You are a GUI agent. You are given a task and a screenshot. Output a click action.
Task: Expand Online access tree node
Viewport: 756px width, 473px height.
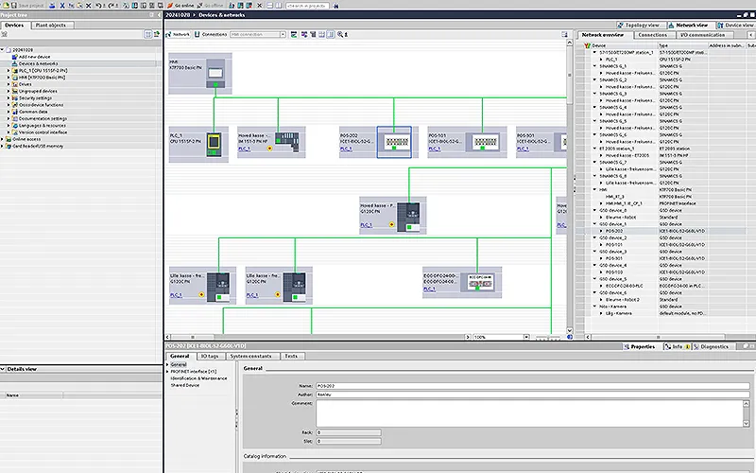coord(3,139)
